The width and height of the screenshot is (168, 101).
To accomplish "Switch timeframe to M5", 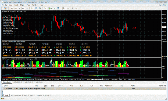I will [x=12, y=8].
